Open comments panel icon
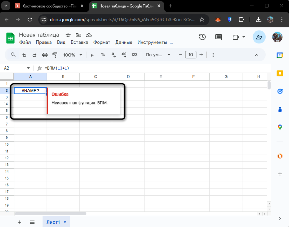The image size is (289, 227). coord(218,37)
